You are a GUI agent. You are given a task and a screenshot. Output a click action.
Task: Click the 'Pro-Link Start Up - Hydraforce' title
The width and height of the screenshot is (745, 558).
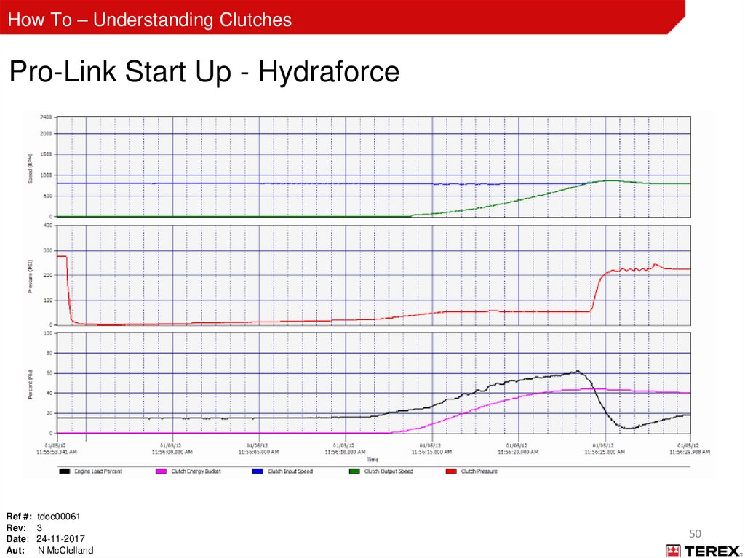pos(204,72)
